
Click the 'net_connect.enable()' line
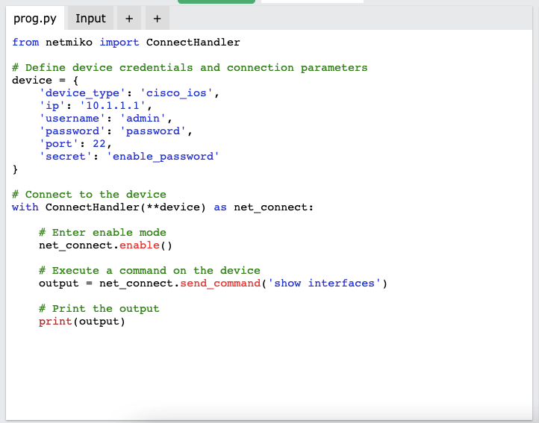coord(105,245)
